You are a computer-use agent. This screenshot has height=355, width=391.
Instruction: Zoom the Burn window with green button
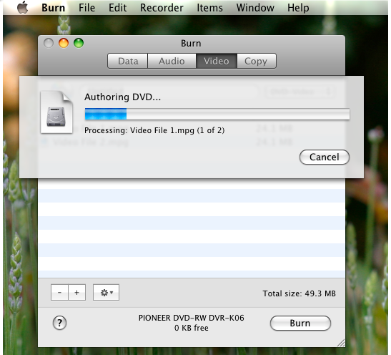coord(79,43)
